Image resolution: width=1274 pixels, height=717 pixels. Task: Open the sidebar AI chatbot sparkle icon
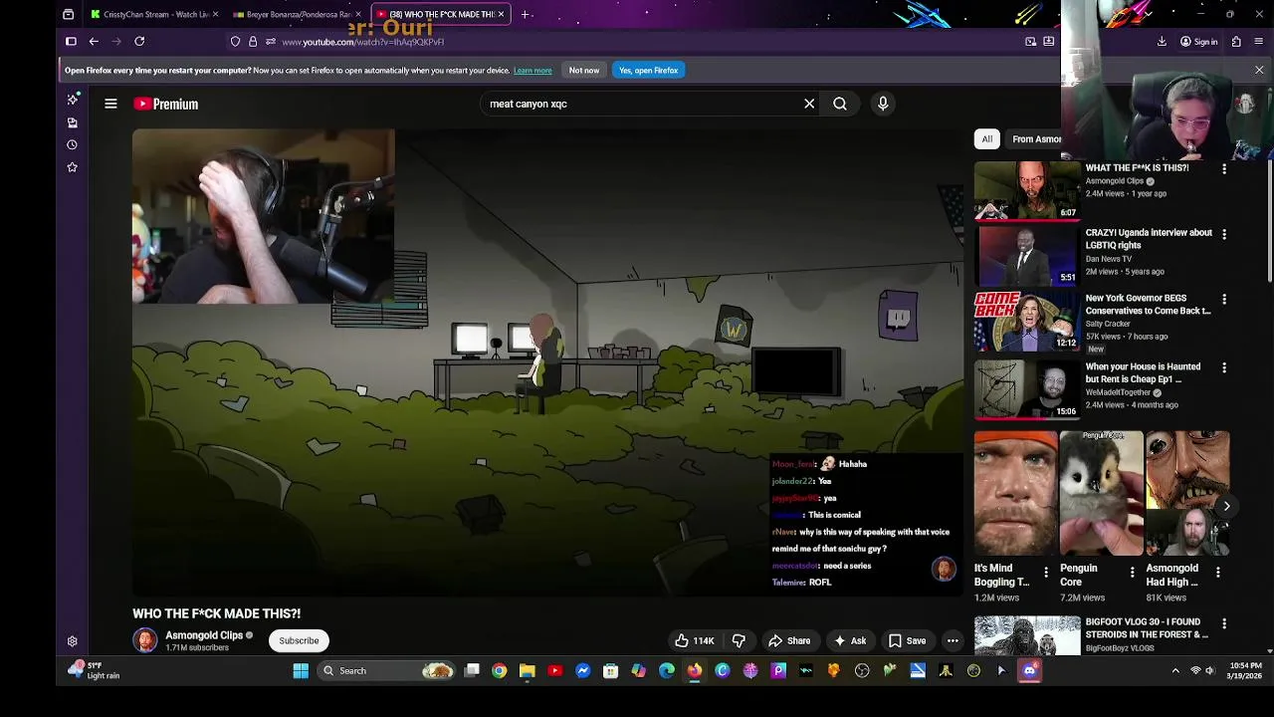[x=72, y=100]
